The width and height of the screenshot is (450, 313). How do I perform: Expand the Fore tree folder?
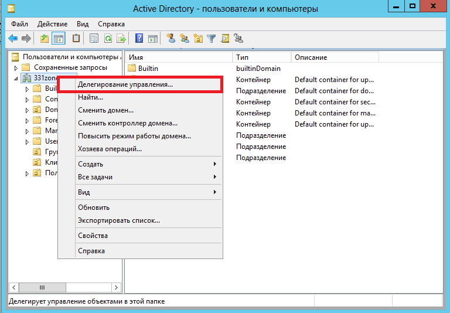pyautogui.click(x=27, y=121)
